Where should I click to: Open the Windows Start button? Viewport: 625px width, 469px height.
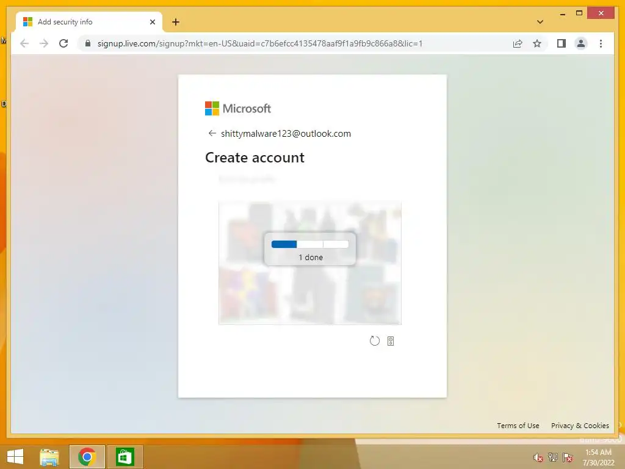[x=15, y=457]
